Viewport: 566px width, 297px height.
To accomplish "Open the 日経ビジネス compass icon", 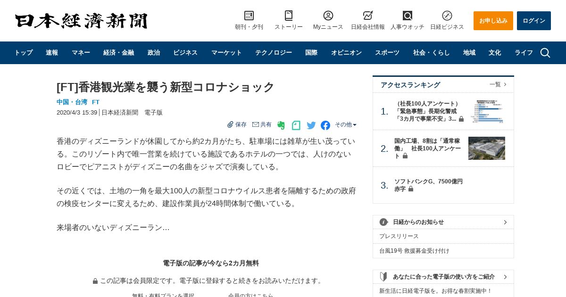I will coord(447,16).
